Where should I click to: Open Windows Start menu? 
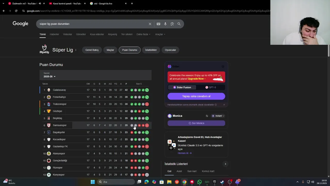click(x=93, y=182)
